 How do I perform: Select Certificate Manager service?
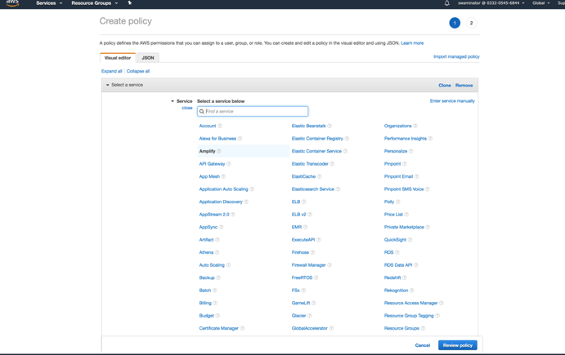click(218, 328)
